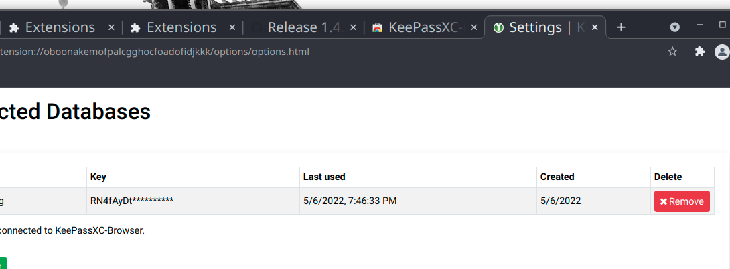Viewport: 730px width, 269px height.
Task: Close the KeePassXC tab
Action: click(473, 27)
